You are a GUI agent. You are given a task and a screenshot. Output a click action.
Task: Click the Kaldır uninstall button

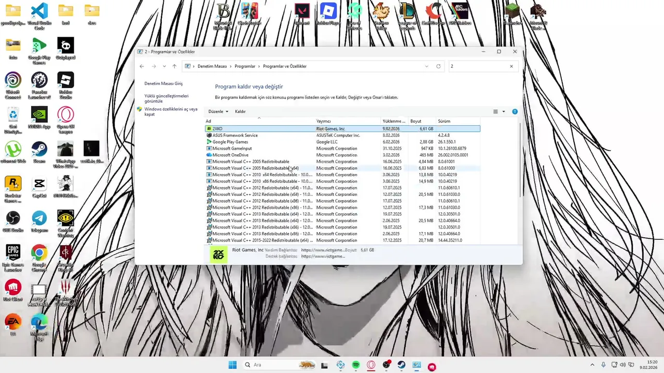pyautogui.click(x=240, y=111)
